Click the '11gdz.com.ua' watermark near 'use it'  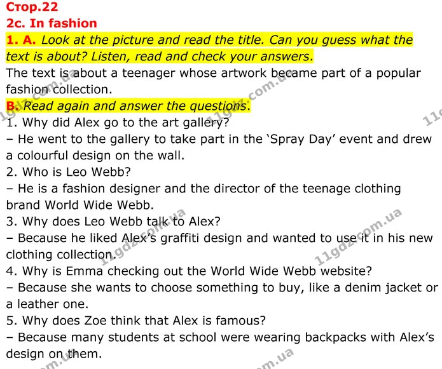(357, 237)
